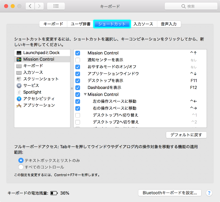Click the ^↑ shortcut for Mission Control

[193, 53]
